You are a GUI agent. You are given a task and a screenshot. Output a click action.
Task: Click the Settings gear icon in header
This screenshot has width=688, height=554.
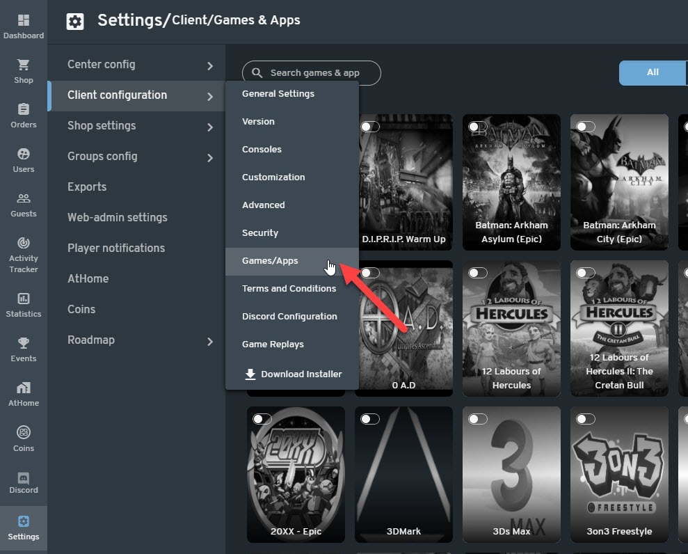[75, 21]
